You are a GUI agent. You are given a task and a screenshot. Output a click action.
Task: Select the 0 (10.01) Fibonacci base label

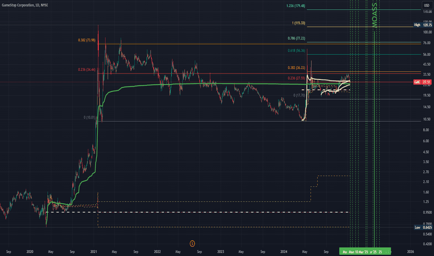pyautogui.click(x=90, y=118)
